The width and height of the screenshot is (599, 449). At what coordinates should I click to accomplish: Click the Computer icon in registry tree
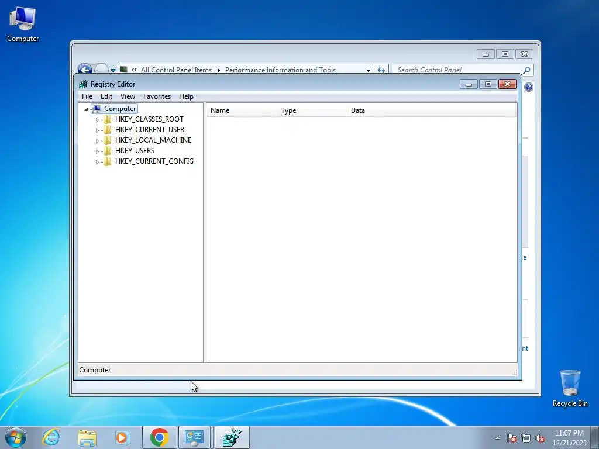(97, 109)
